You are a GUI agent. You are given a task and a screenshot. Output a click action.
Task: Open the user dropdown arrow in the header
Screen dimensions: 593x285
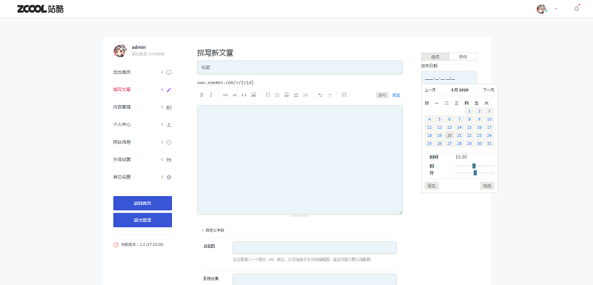(x=556, y=9)
